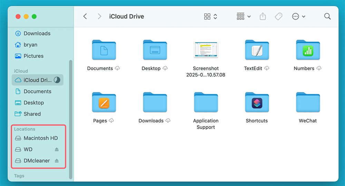Image resolution: width=345 pixels, height=186 pixels.
Task: Click iCloud sync progress pie indicator
Action: tap(57, 80)
